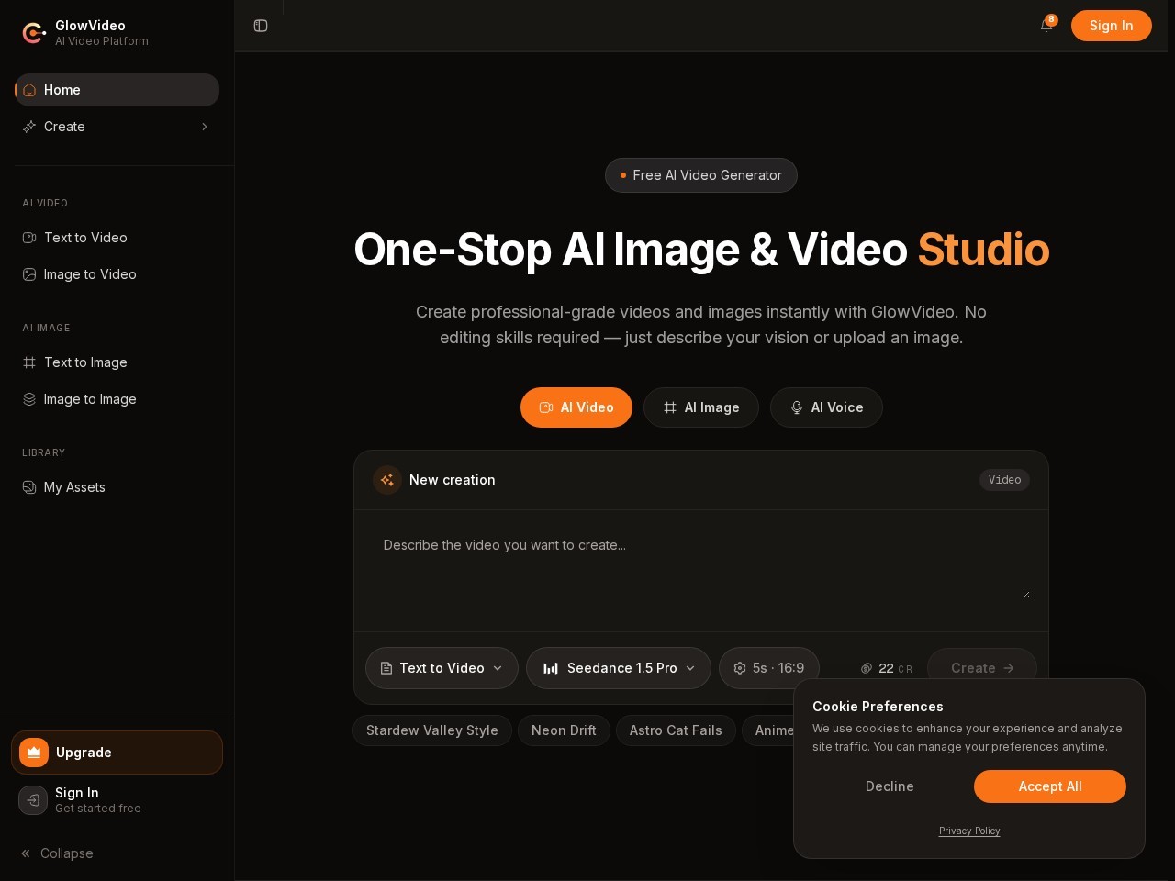Toggle the sidebar panel icon in header
Image resolution: width=1175 pixels, height=881 pixels.
click(x=261, y=26)
